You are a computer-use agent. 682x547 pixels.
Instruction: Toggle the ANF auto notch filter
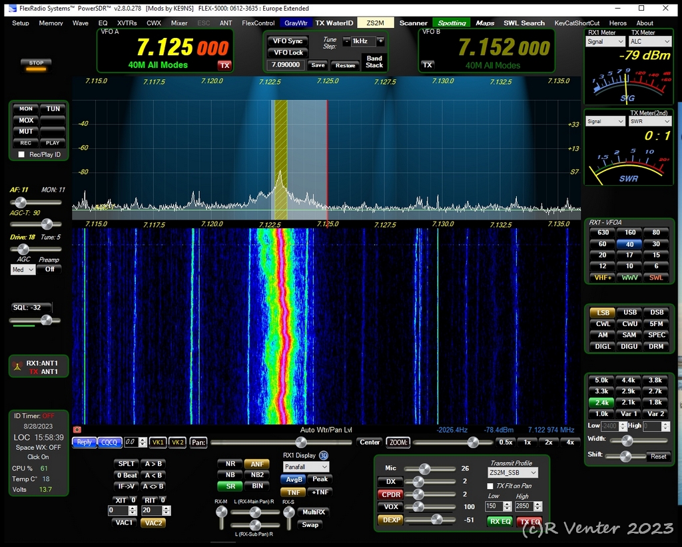pyautogui.click(x=256, y=464)
